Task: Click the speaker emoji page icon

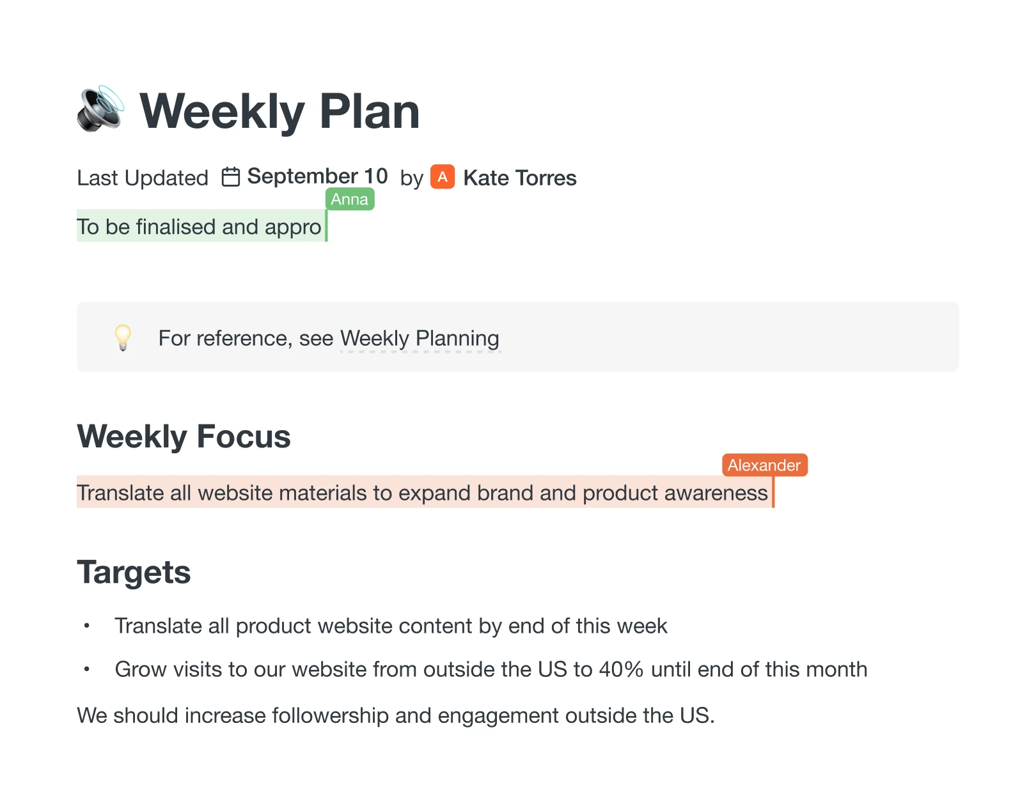Action: click(x=100, y=109)
